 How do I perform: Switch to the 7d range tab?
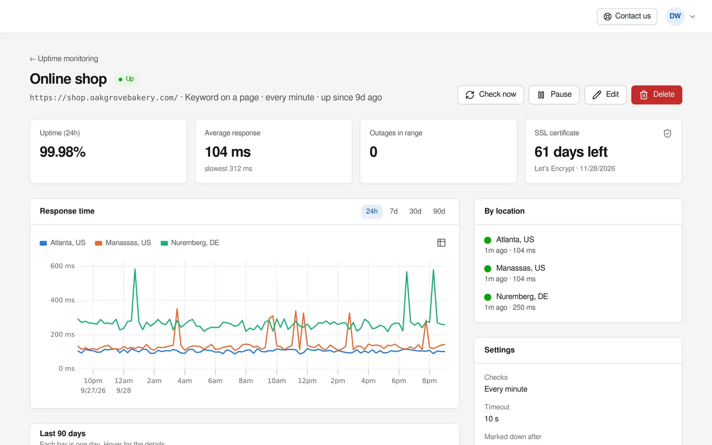394,211
